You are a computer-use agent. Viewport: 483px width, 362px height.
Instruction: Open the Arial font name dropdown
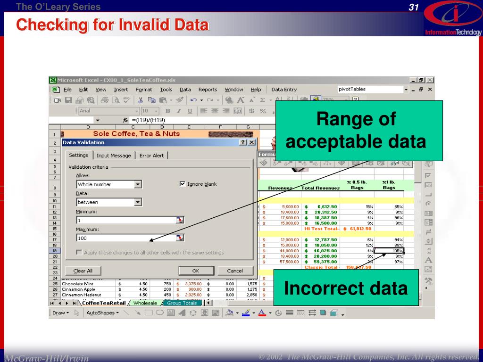pyautogui.click(x=137, y=111)
